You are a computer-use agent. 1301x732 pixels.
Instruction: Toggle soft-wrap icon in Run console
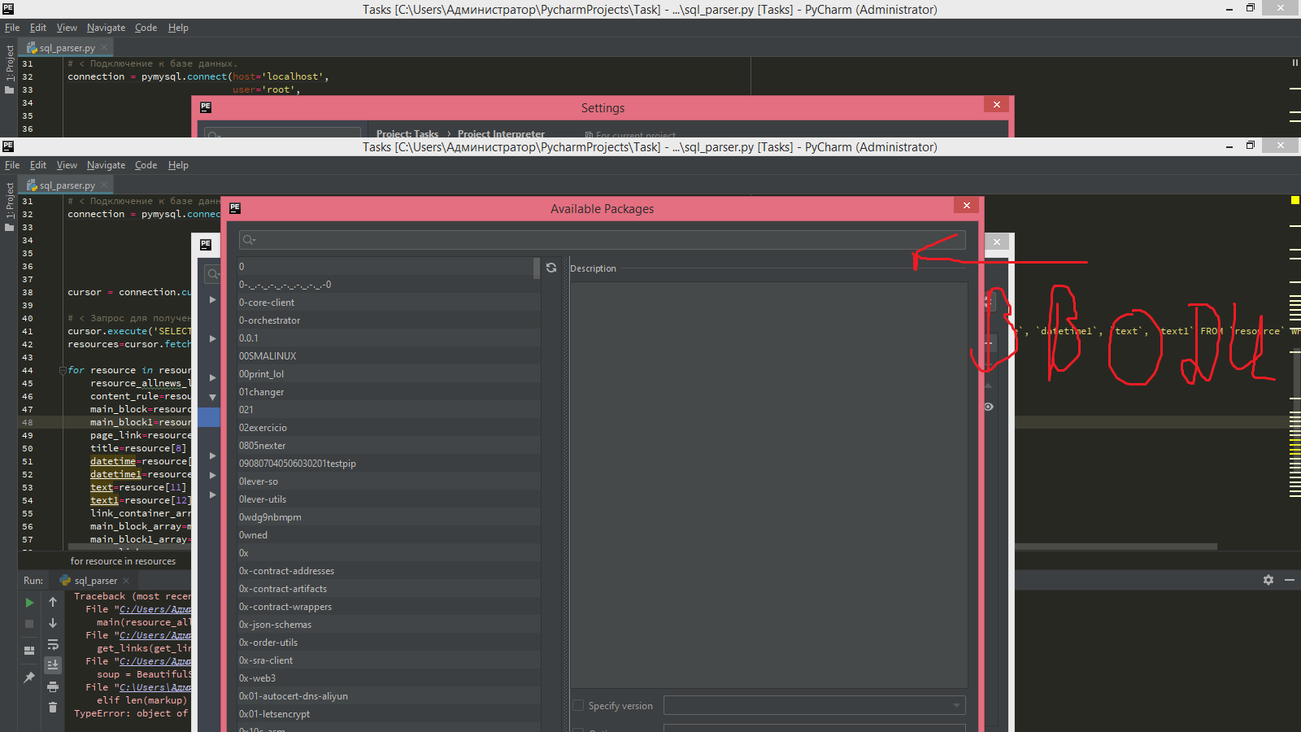pyautogui.click(x=53, y=644)
